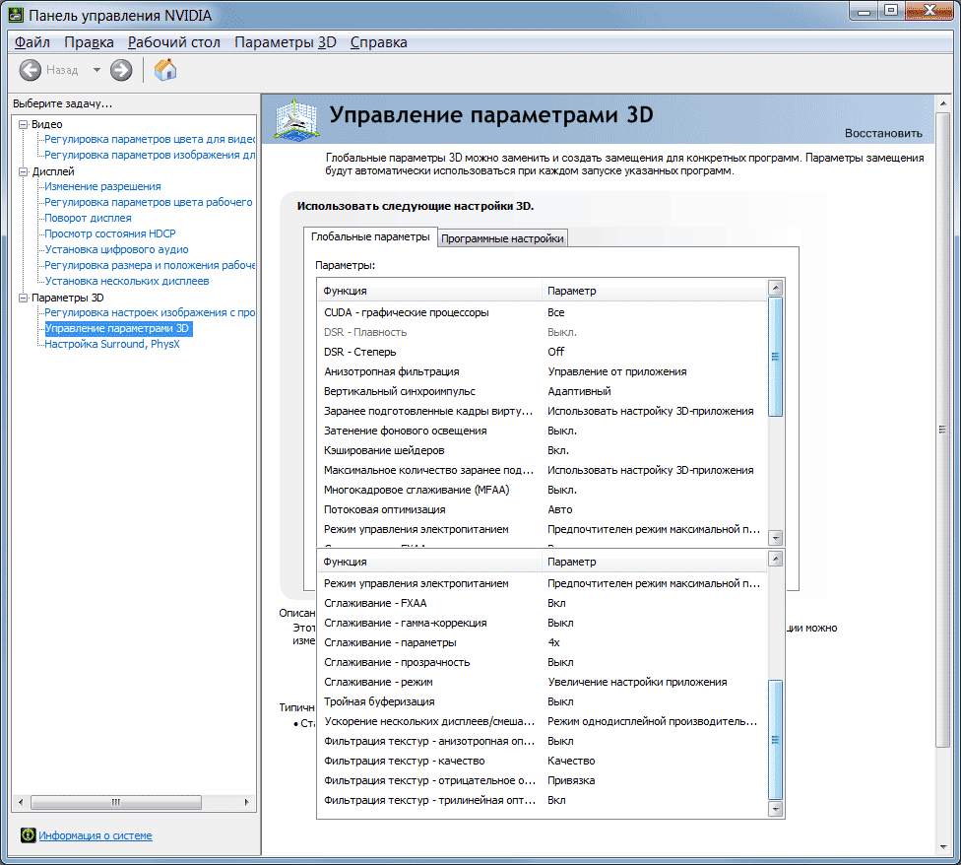Open the Рабочий стол menu
961x865 pixels.
point(174,42)
